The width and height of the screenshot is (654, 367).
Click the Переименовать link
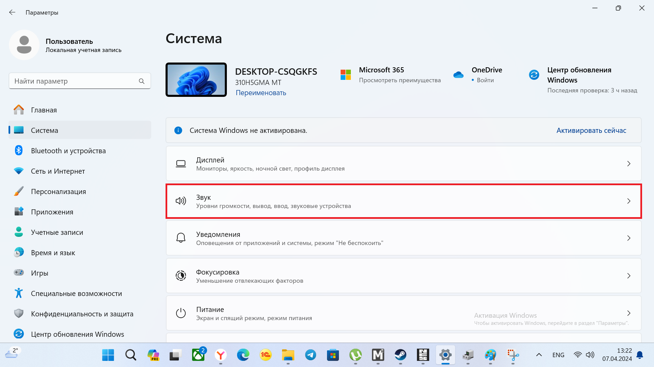(261, 93)
